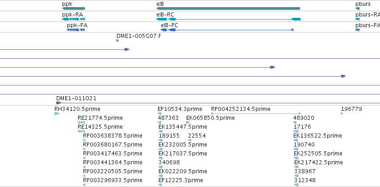Click the ppk-PA protein glyph
This screenshot has height=187, width=380.
(x=75, y=30)
